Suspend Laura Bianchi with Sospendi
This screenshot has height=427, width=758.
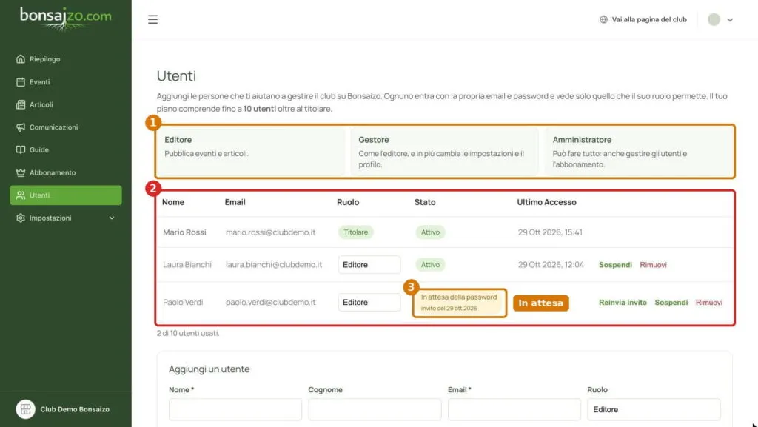[x=615, y=265]
